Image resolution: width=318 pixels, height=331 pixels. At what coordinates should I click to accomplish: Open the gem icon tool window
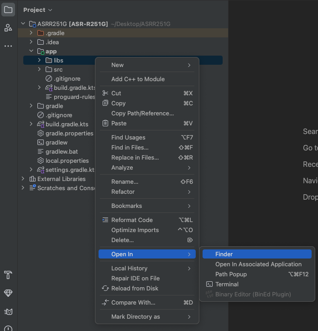click(8, 293)
